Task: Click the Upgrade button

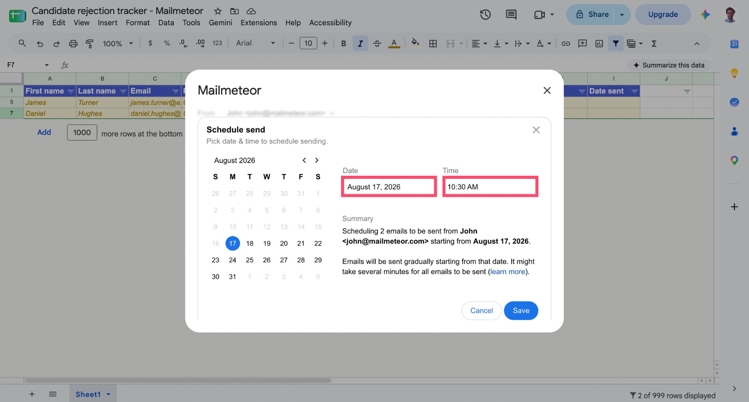Action: point(663,15)
